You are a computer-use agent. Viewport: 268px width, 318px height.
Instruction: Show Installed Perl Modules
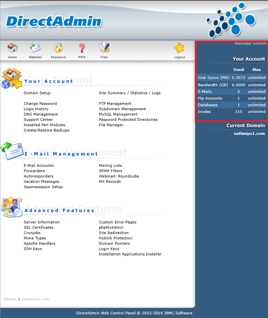click(x=44, y=125)
